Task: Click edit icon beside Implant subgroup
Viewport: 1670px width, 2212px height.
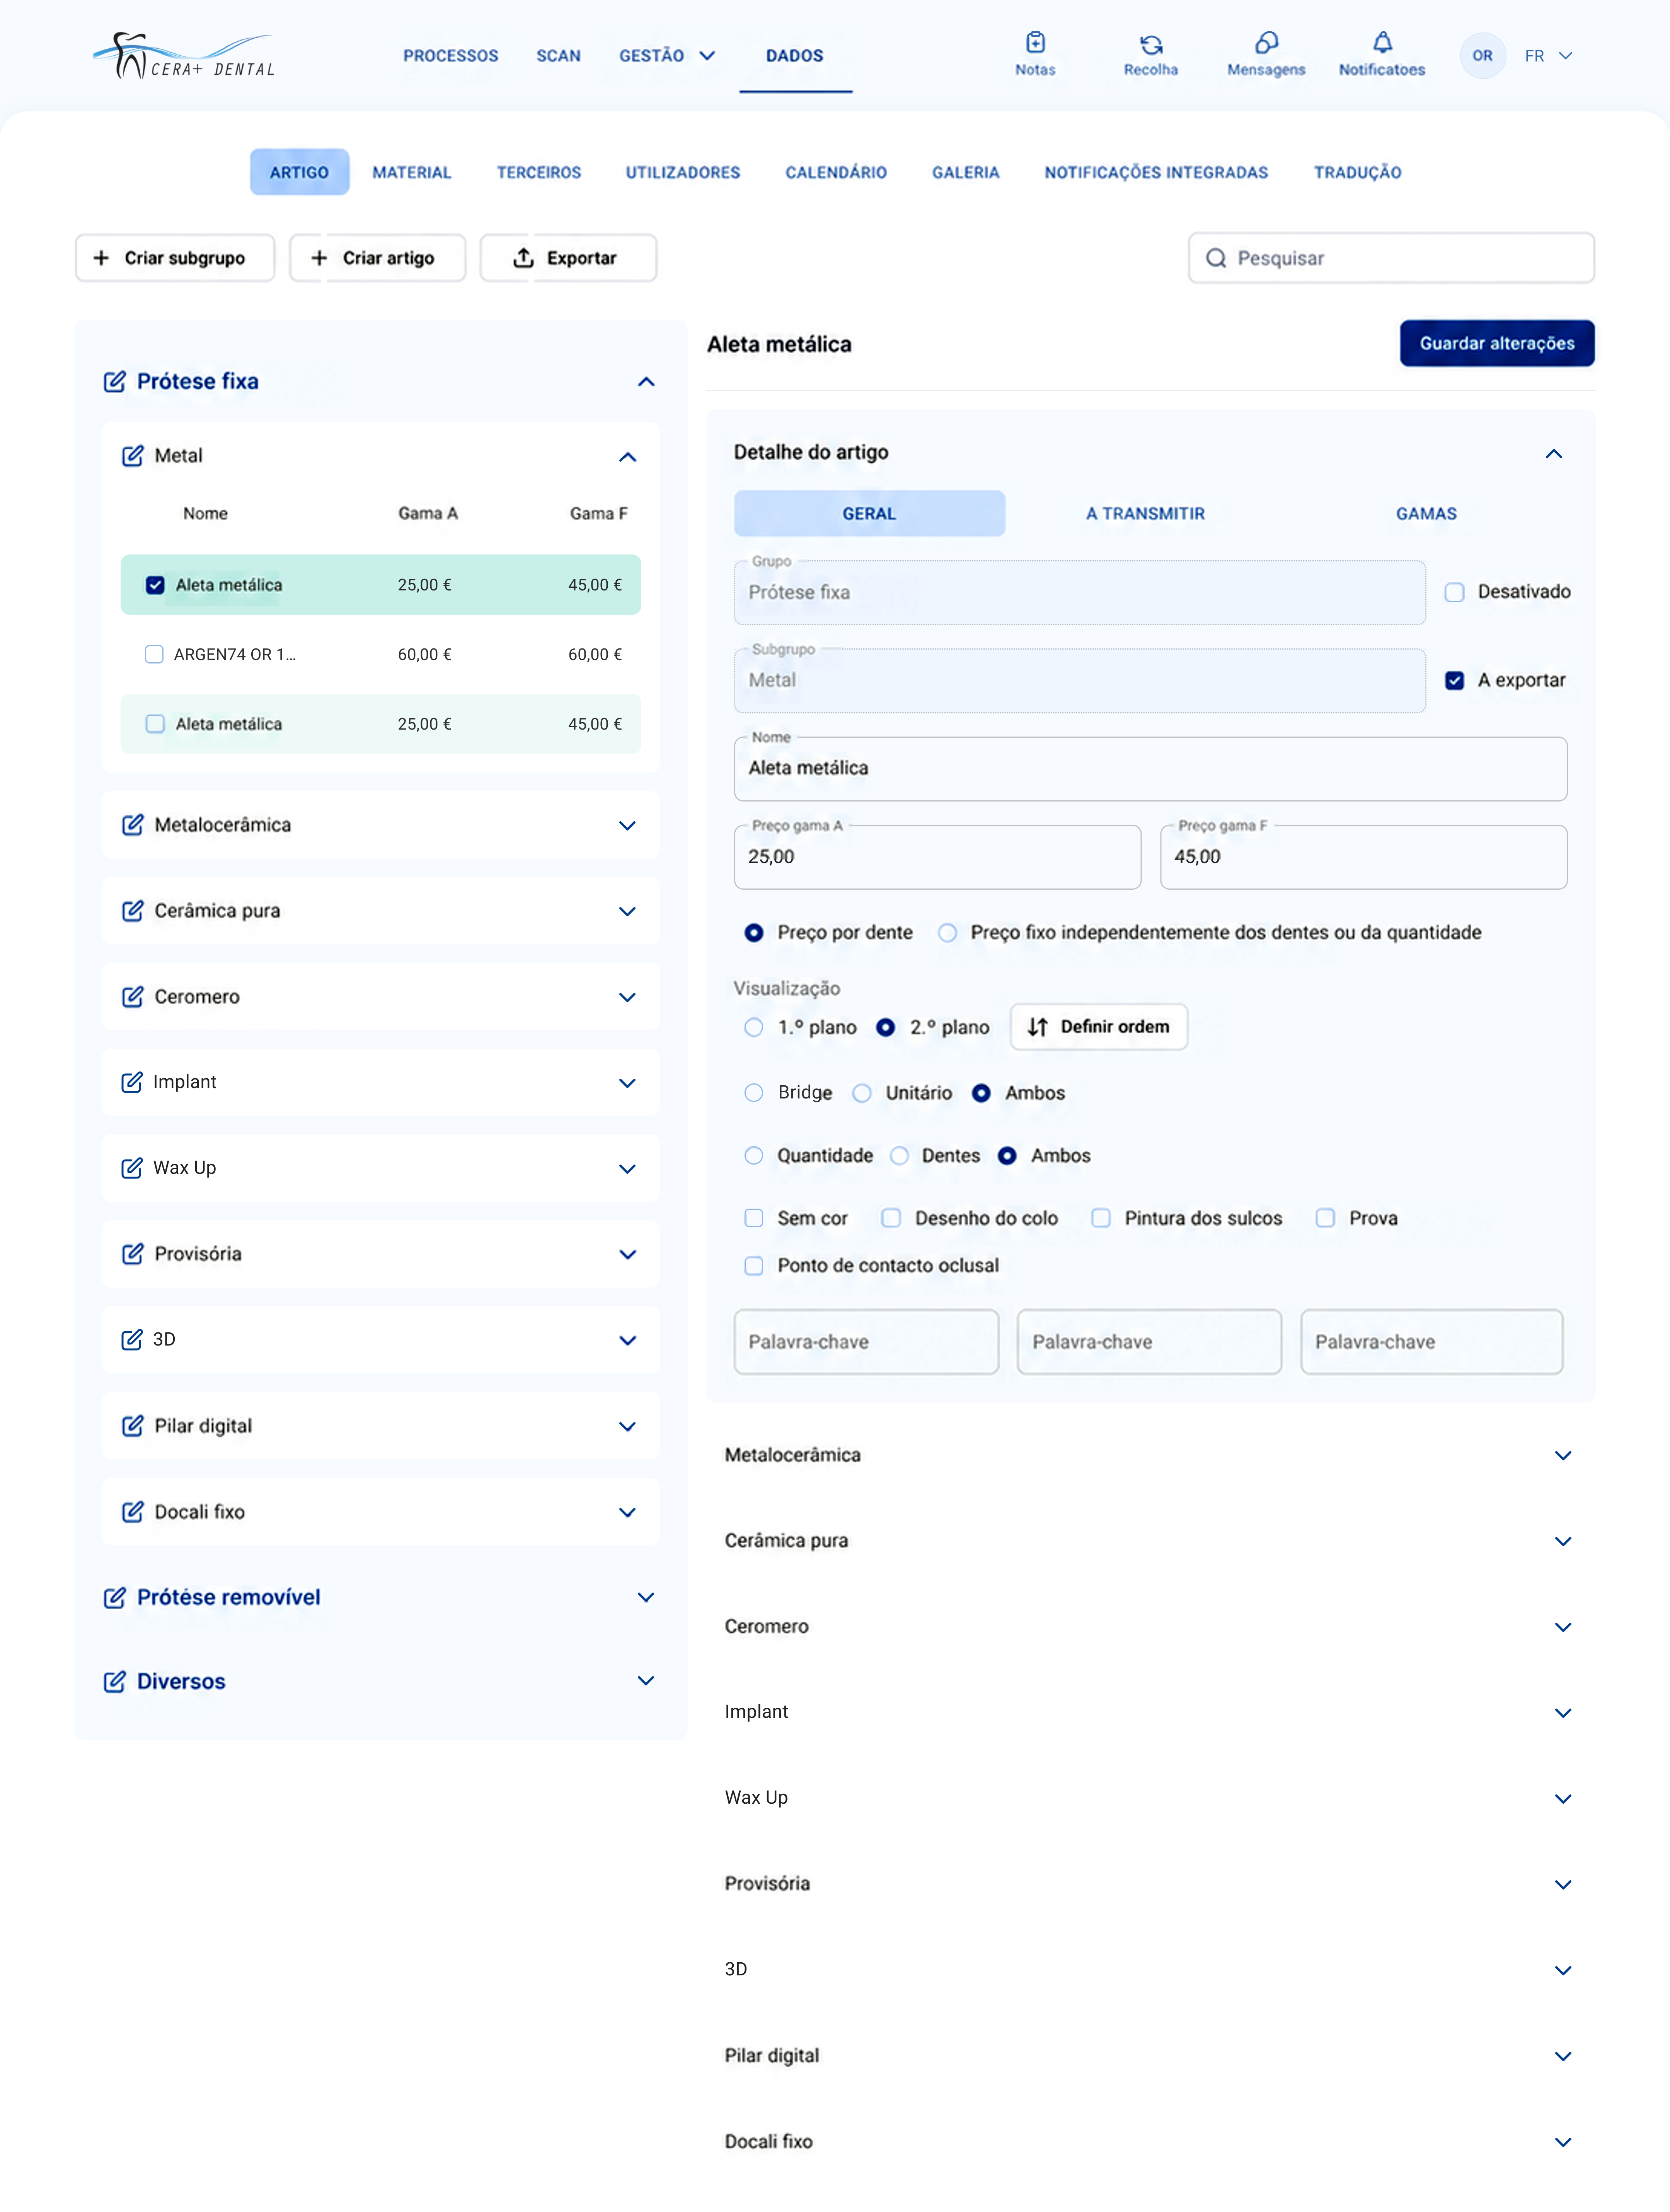Action: click(x=132, y=1082)
